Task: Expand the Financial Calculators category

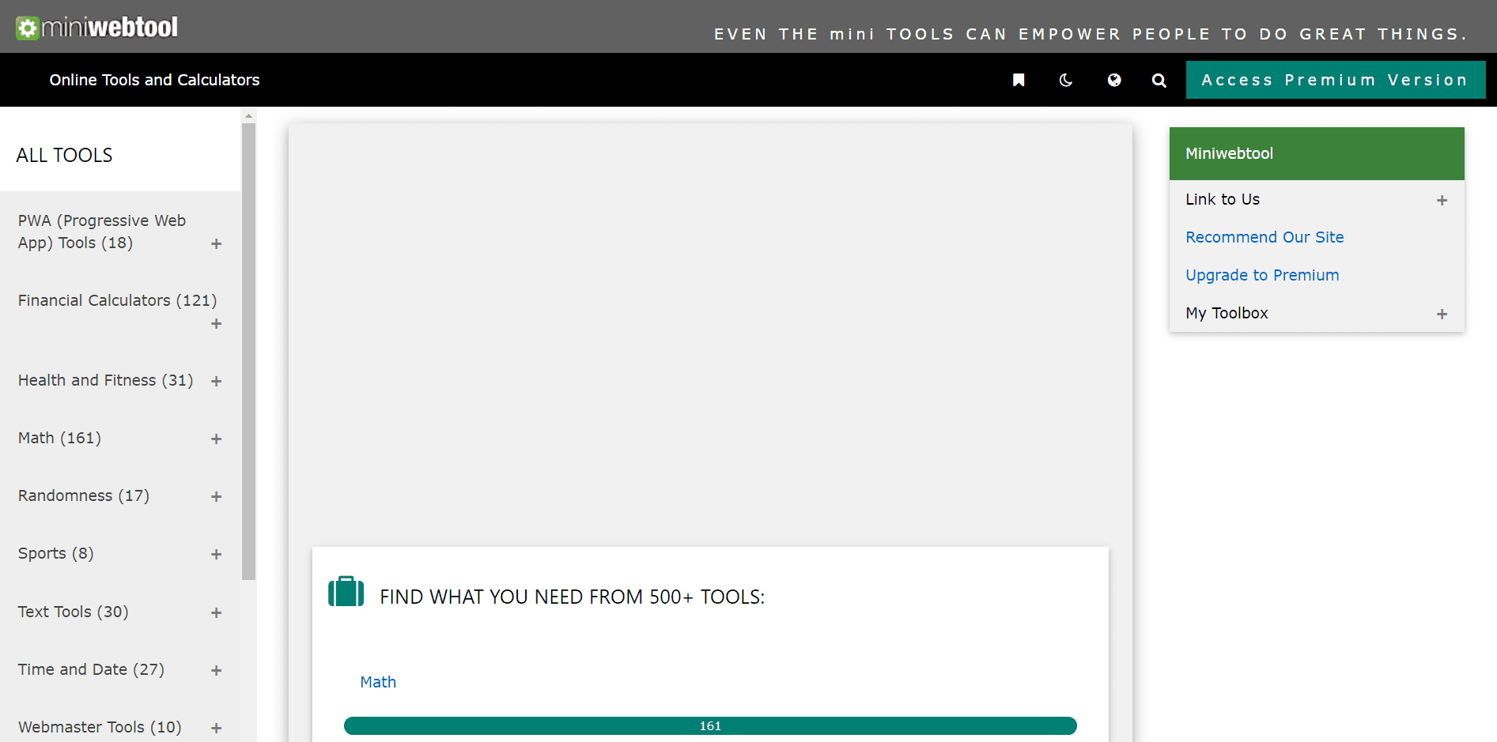Action: pyautogui.click(x=216, y=323)
